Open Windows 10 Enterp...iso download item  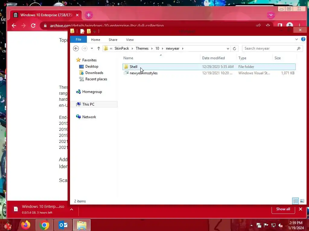pos(39,209)
